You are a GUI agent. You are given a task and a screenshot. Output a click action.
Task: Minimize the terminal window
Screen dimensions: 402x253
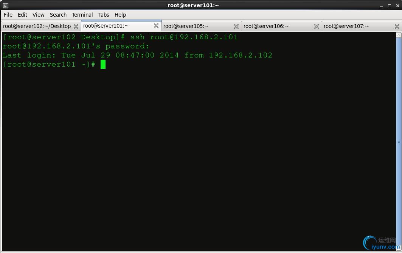coord(381,6)
